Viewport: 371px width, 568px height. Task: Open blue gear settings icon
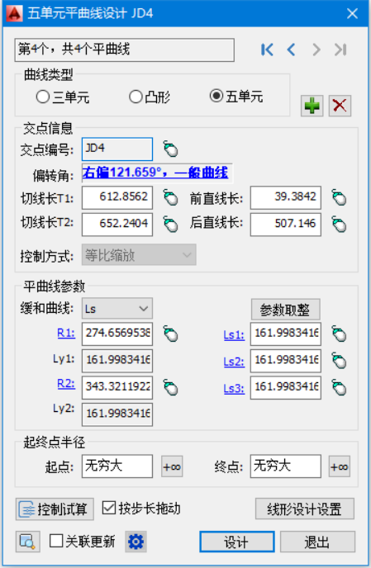[x=136, y=542]
